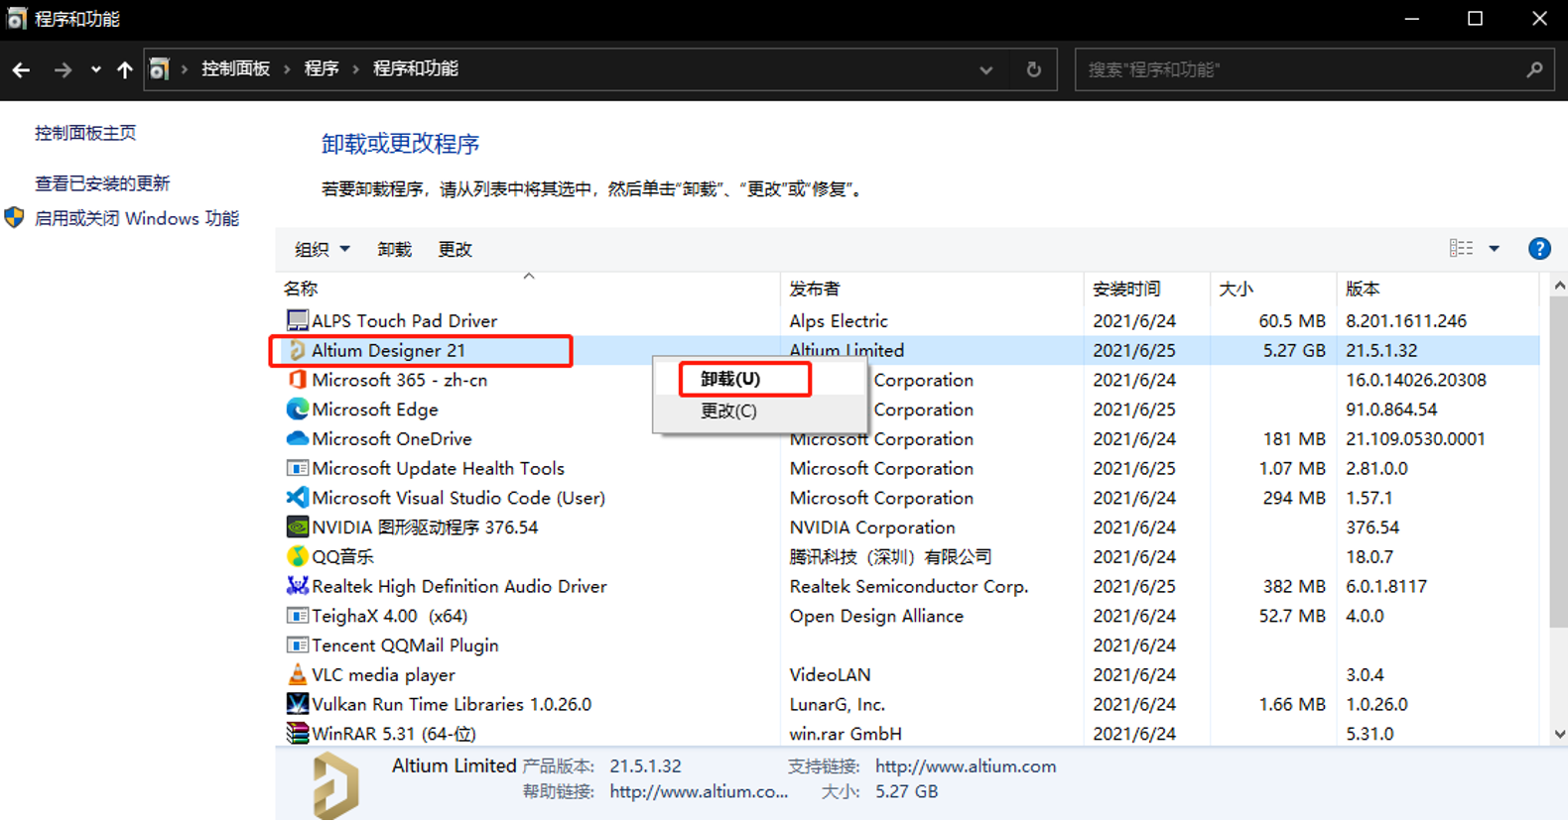Click the view layout icon
Image resolution: width=1568 pixels, height=822 pixels.
1461,248
